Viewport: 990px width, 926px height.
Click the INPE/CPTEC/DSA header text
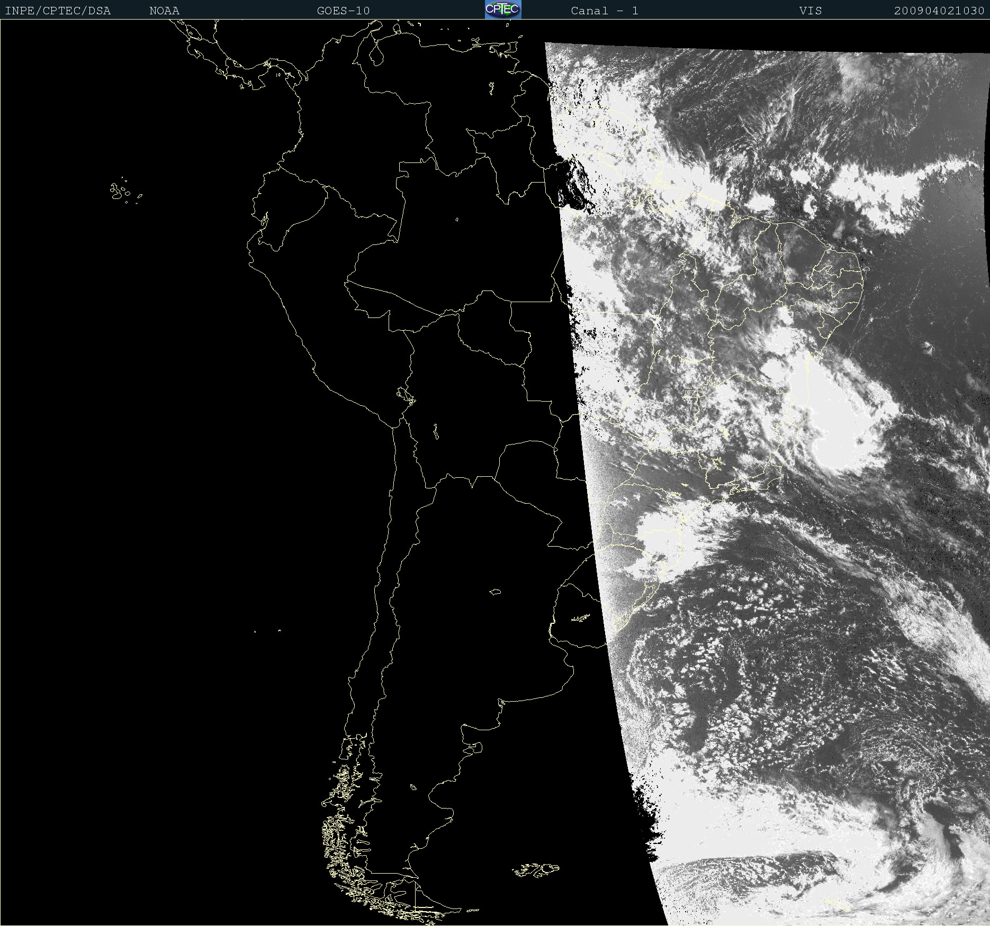point(58,11)
